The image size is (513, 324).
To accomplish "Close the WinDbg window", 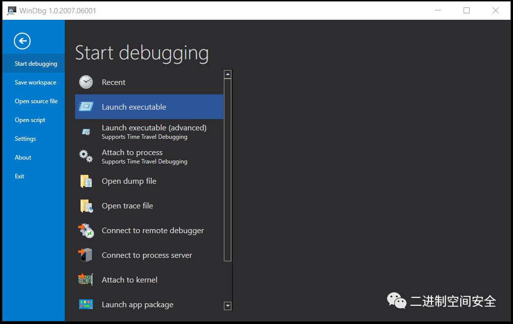I will pos(496,10).
